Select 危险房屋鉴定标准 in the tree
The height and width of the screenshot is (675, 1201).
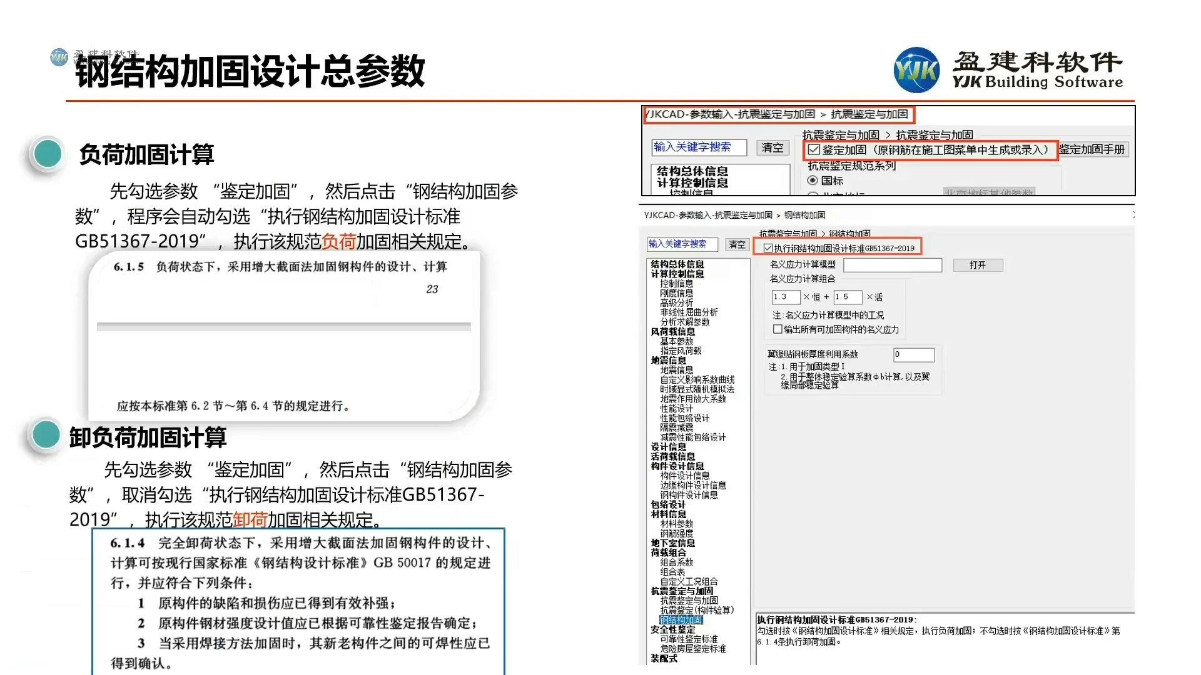click(x=694, y=649)
